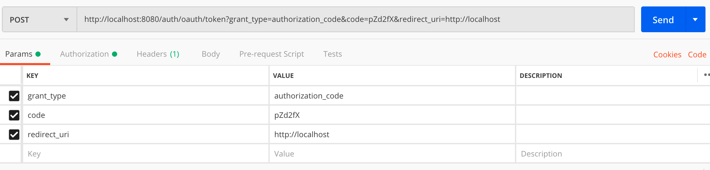Click the Send button
This screenshot has width=710, height=170.
663,20
